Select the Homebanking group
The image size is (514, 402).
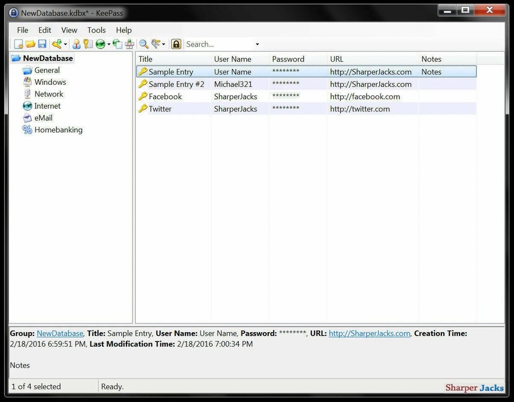pos(58,129)
